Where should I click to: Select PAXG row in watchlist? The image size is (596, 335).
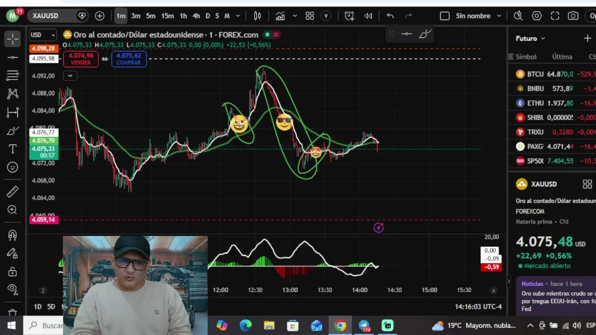552,147
